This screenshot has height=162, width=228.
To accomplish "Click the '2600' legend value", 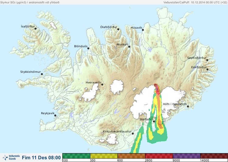I will pos(148,160).
